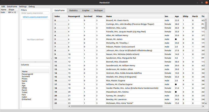Click the horizontal scroll left arrow

pyautogui.click(x=69, y=106)
